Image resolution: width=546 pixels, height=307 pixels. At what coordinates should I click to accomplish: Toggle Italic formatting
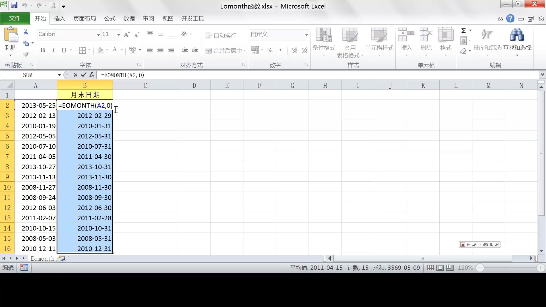53,50
